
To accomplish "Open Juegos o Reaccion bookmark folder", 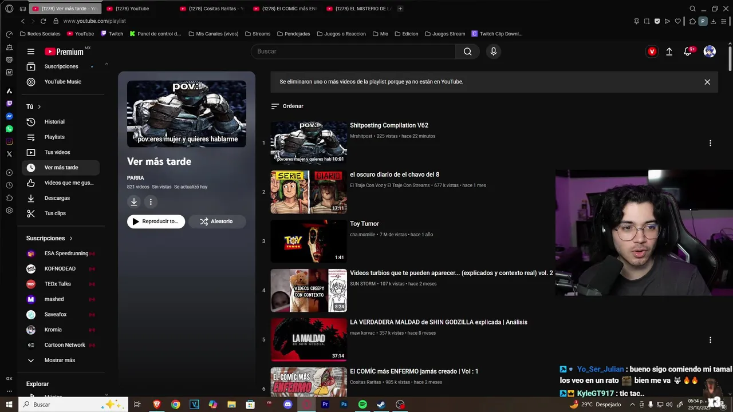I will coord(341,34).
